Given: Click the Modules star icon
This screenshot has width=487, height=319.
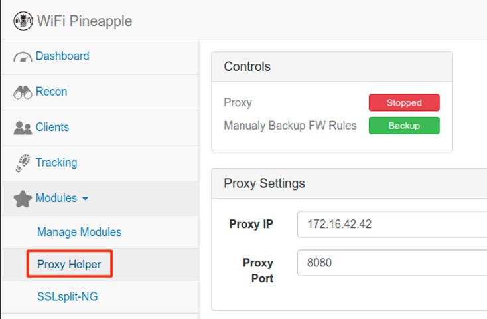Looking at the screenshot, I should [23, 199].
